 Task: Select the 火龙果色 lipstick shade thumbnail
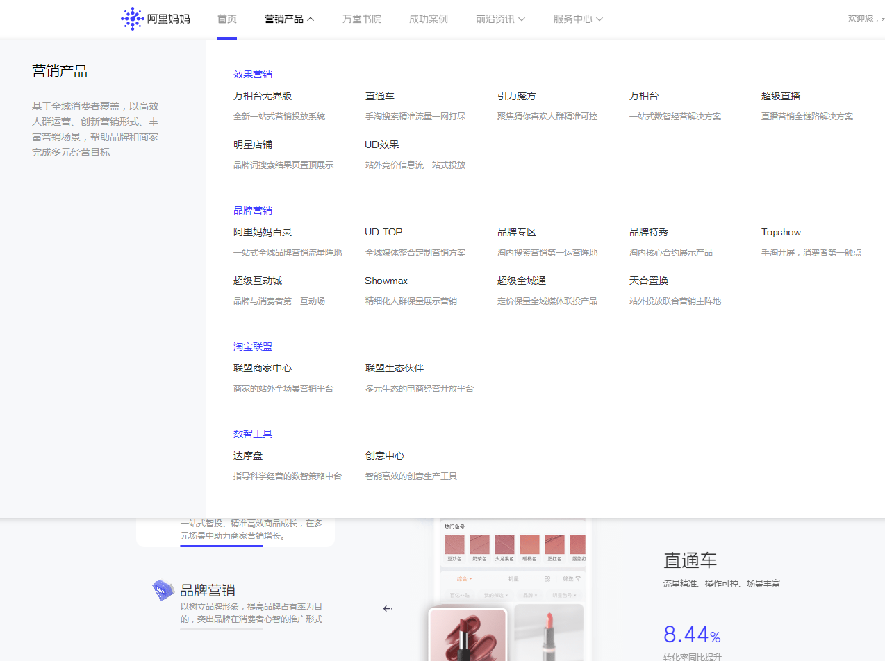(x=504, y=544)
